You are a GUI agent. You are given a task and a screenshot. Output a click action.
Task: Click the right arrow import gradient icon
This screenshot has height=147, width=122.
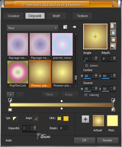click(75, 27)
